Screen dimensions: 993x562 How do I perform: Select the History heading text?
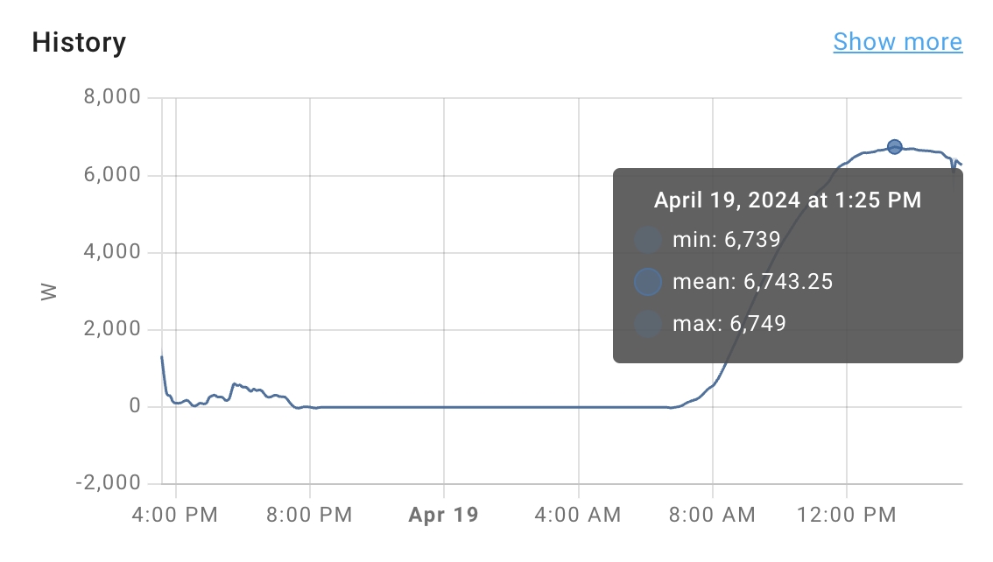(79, 42)
